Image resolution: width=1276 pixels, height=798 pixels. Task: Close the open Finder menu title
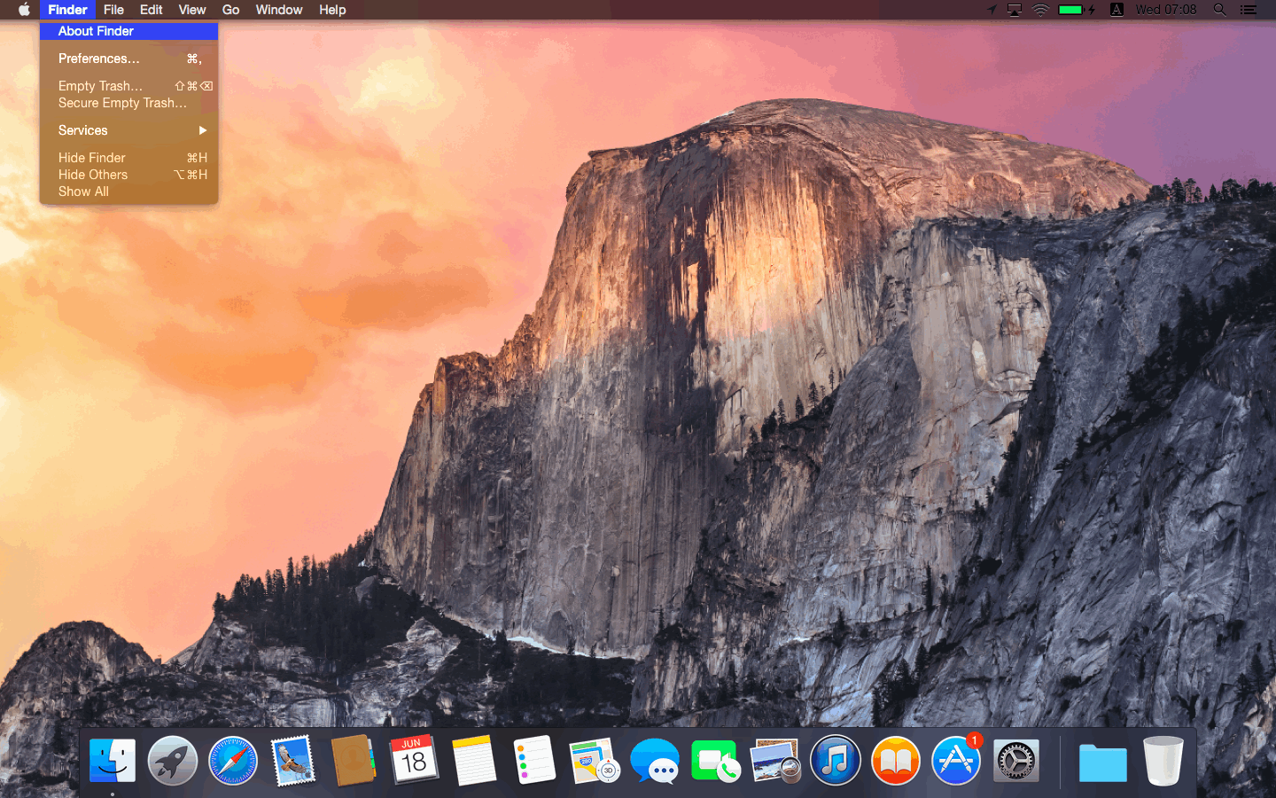pos(67,10)
